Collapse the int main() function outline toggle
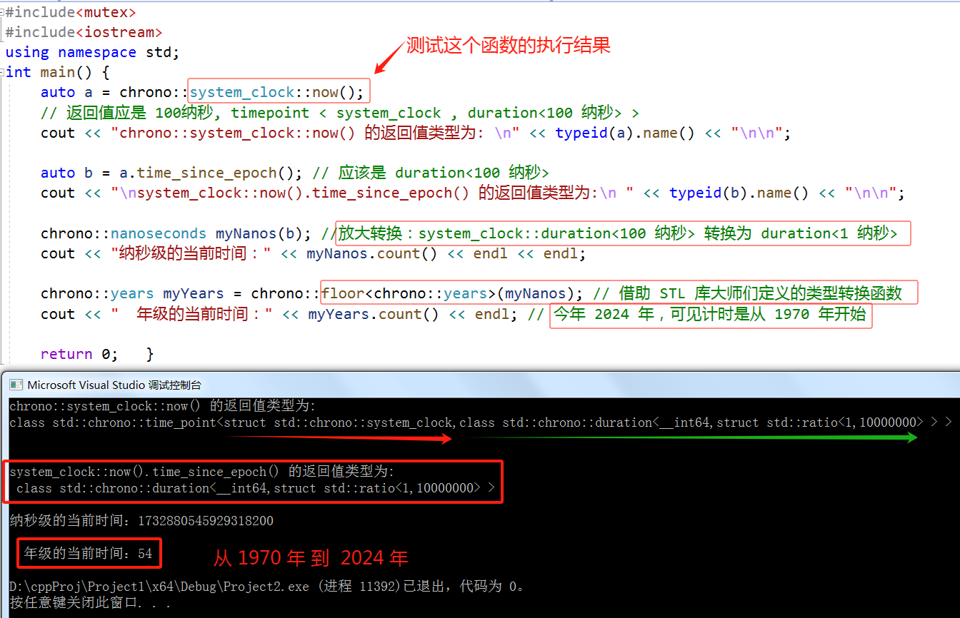Viewport: 960px width, 618px height. pos(2,72)
